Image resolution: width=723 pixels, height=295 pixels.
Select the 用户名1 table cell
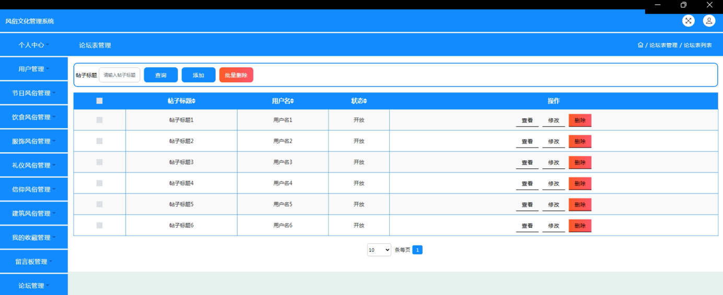tap(283, 120)
